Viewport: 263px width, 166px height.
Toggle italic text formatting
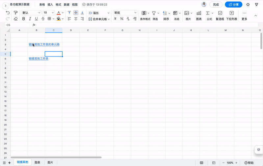pyautogui.click(x=30, y=19)
